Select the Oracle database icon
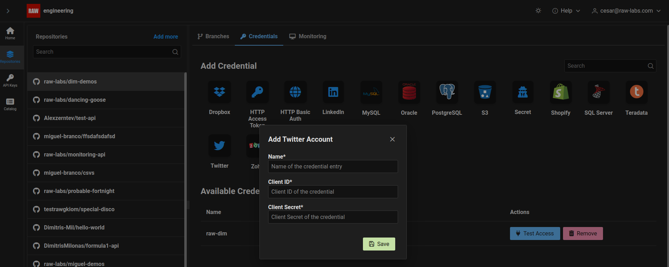 (409, 93)
